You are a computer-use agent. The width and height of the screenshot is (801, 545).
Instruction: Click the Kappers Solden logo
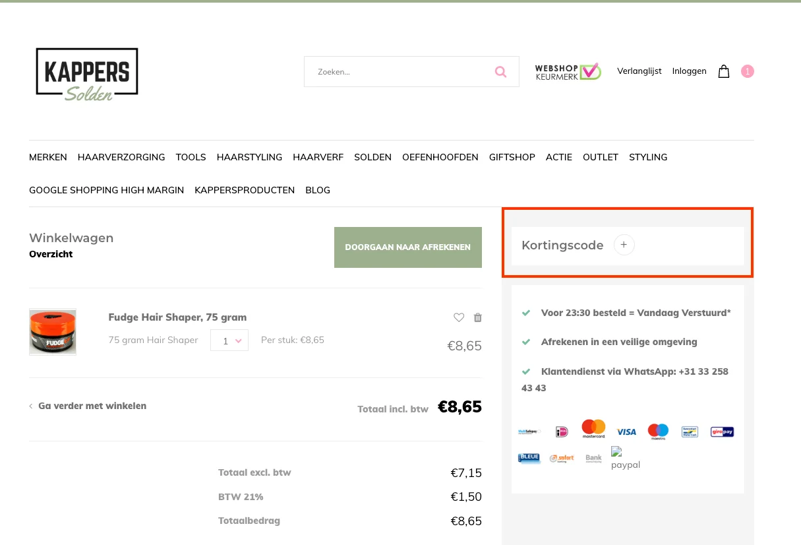point(87,74)
